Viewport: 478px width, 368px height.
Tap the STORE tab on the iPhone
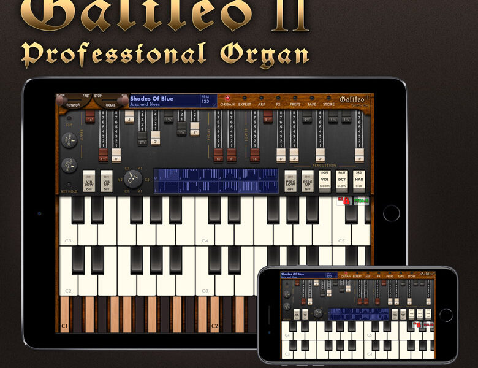tap(412, 275)
